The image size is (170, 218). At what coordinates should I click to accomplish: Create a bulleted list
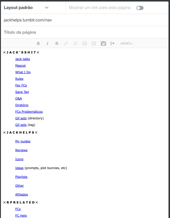[94, 43]
